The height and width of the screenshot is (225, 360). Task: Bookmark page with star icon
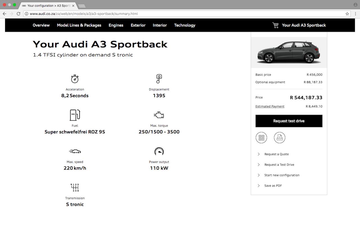(347, 13)
